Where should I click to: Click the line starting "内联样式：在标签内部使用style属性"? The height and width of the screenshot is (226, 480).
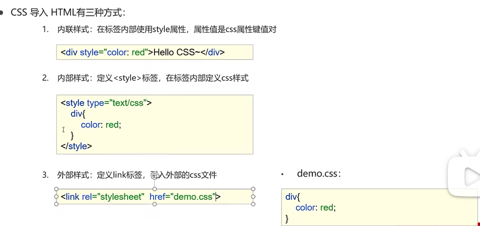tap(167, 29)
